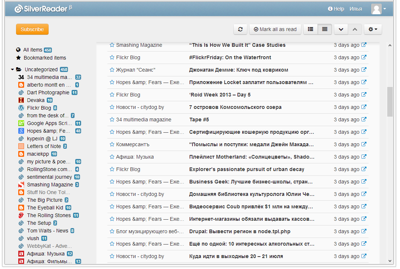Click the SilverReader logo
The image size is (400, 269).
43,9
